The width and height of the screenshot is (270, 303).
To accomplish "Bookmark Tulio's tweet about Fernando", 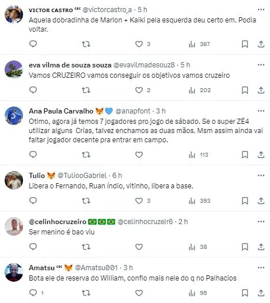I will 245,201.
